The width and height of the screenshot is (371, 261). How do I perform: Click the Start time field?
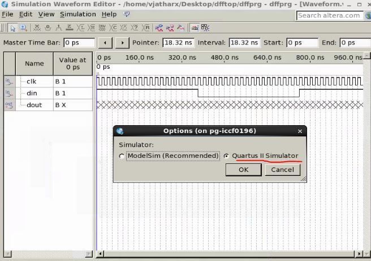coord(302,43)
